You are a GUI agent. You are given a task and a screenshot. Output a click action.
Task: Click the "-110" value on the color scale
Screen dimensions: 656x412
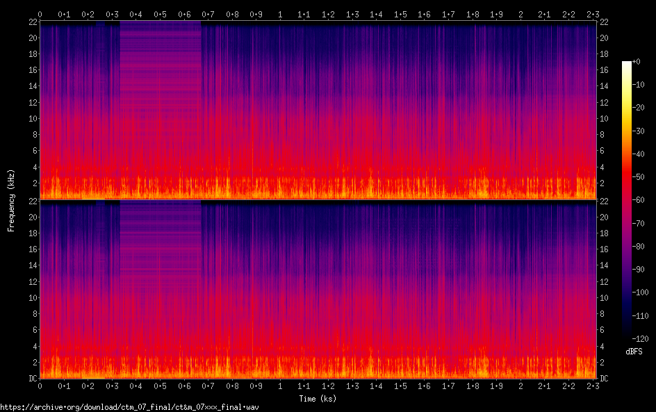[641, 316]
